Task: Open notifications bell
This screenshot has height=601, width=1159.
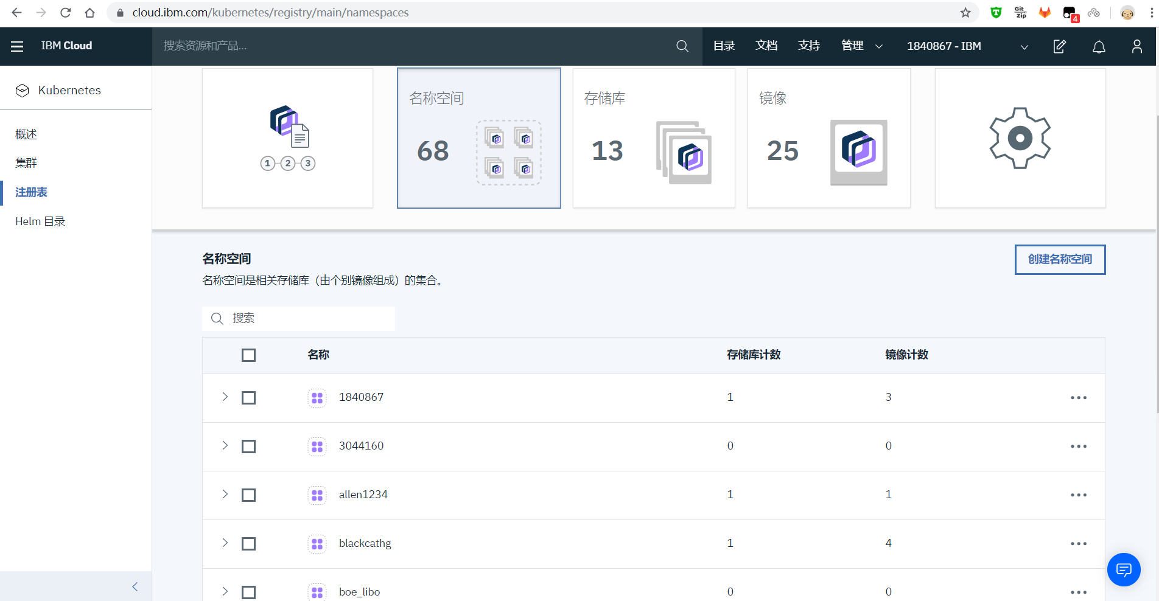Action: 1099,46
